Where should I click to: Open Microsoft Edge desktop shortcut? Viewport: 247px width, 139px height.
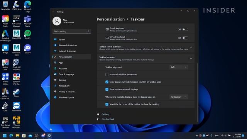[27, 7]
